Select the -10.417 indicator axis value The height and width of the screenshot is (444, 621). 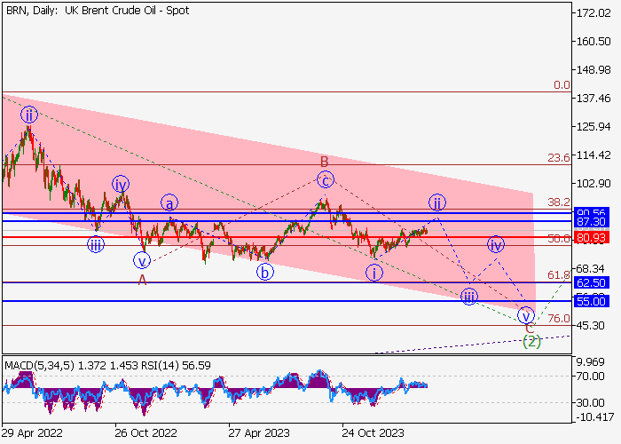593,417
